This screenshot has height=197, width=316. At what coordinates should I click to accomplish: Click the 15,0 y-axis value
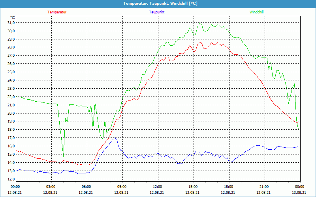(11, 154)
